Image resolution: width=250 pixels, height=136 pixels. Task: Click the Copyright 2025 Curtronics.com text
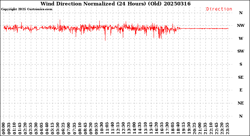point(26,9)
